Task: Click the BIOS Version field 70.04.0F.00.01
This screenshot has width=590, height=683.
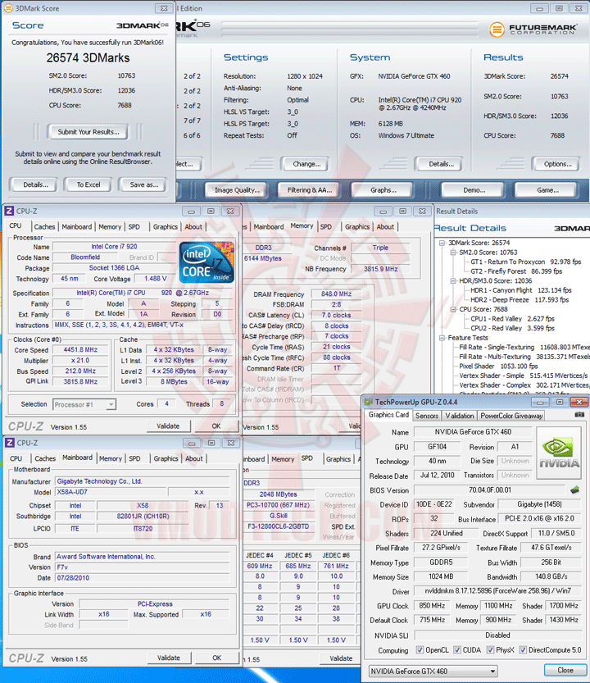Action: click(490, 490)
